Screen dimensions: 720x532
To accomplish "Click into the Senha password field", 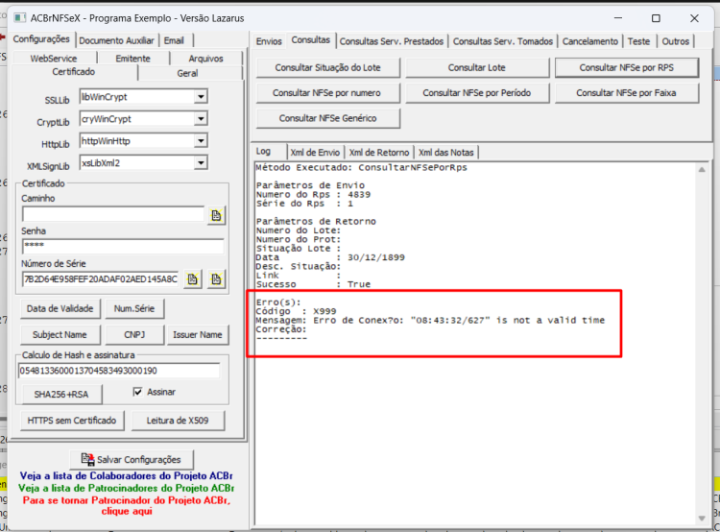I will [x=123, y=246].
